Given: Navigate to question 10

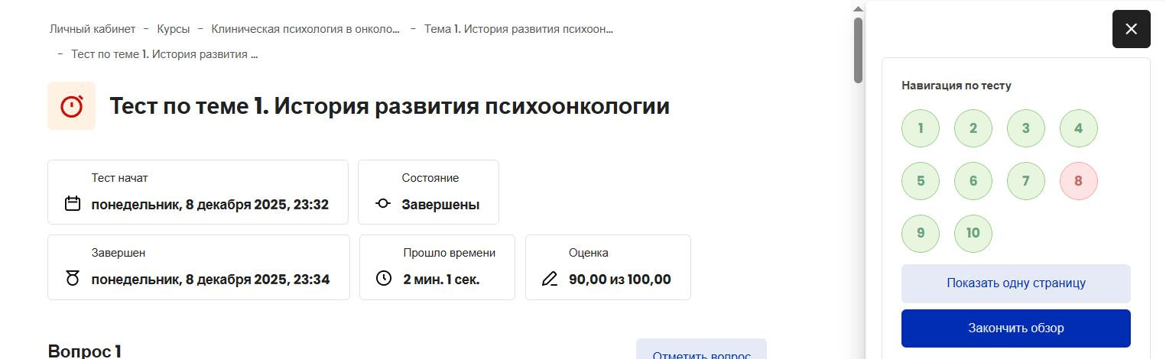Looking at the screenshot, I should [973, 233].
